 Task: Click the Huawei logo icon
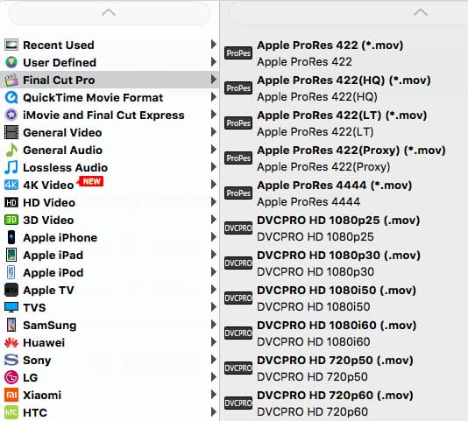tap(11, 342)
